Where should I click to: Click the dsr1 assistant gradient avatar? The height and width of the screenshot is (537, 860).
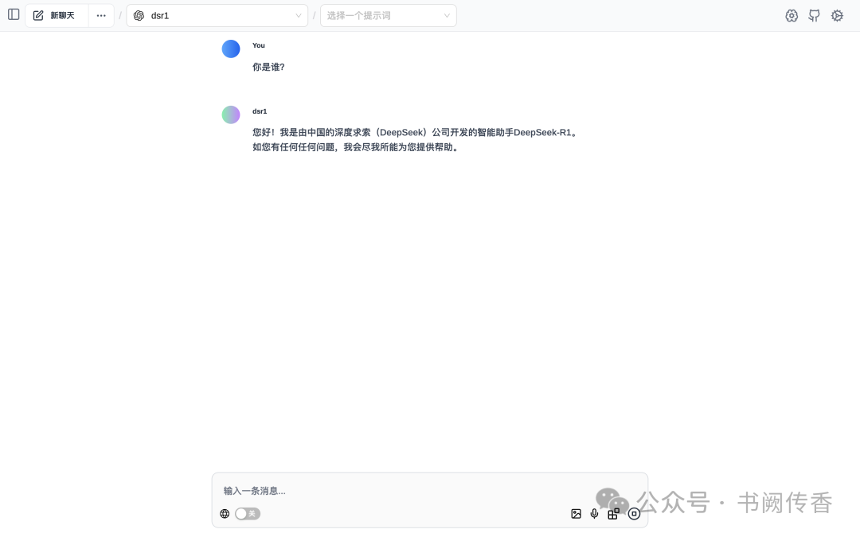(231, 115)
